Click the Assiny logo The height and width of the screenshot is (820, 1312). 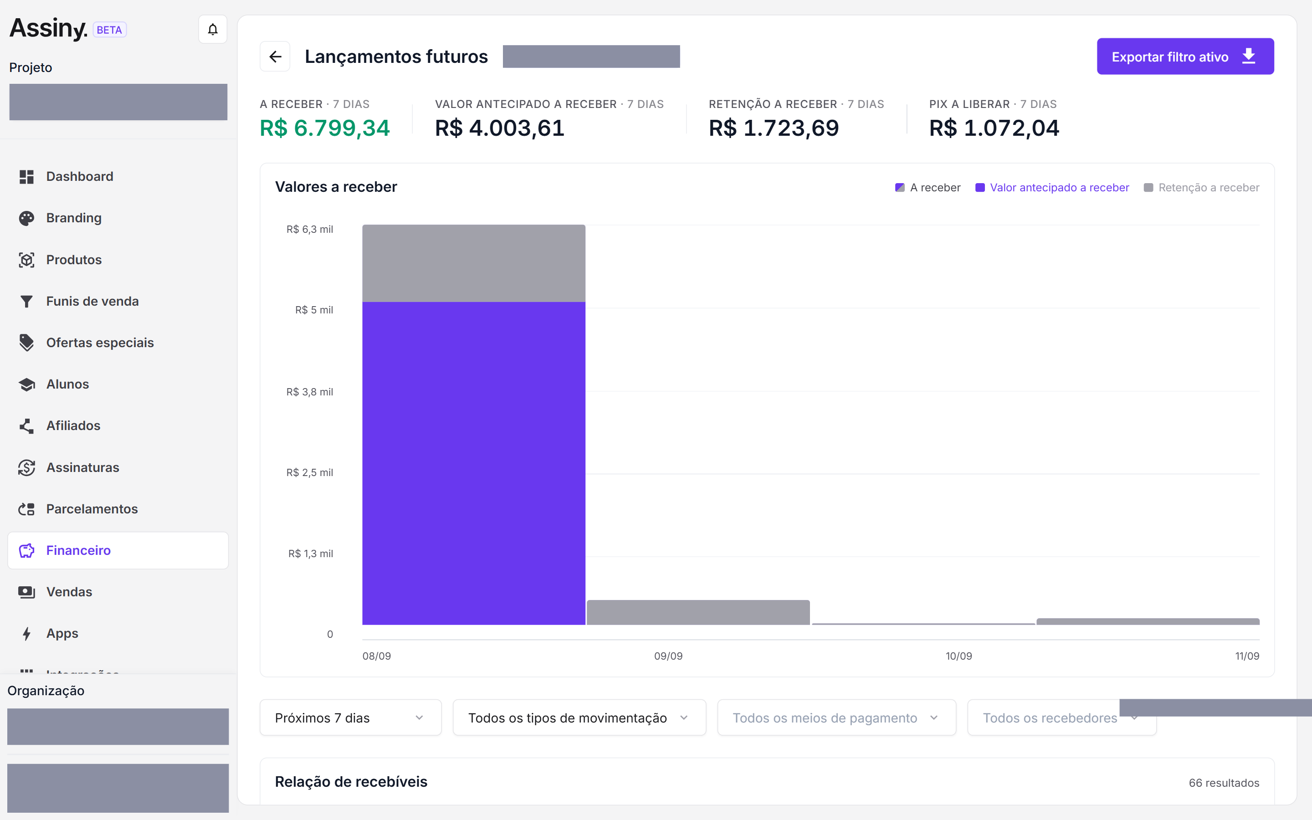point(48,28)
